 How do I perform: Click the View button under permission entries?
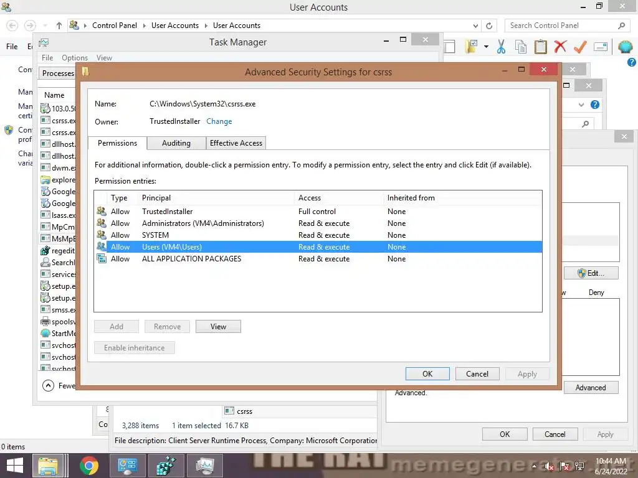(x=218, y=326)
